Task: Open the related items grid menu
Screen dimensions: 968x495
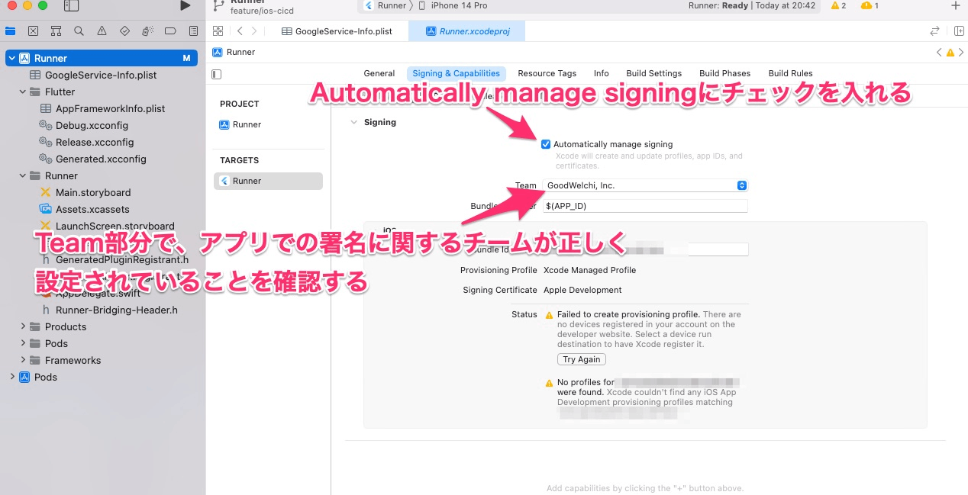Action: [218, 31]
